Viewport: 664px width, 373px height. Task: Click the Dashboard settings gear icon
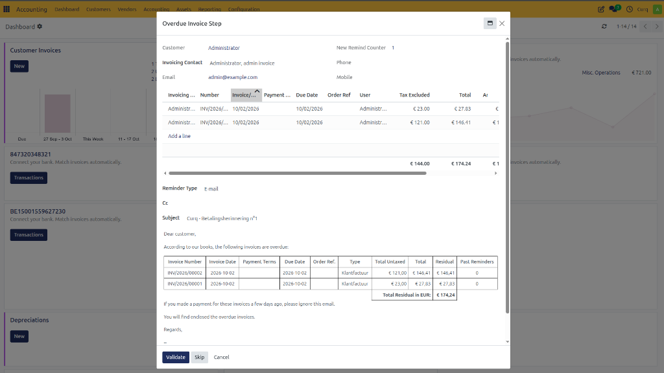point(40,27)
